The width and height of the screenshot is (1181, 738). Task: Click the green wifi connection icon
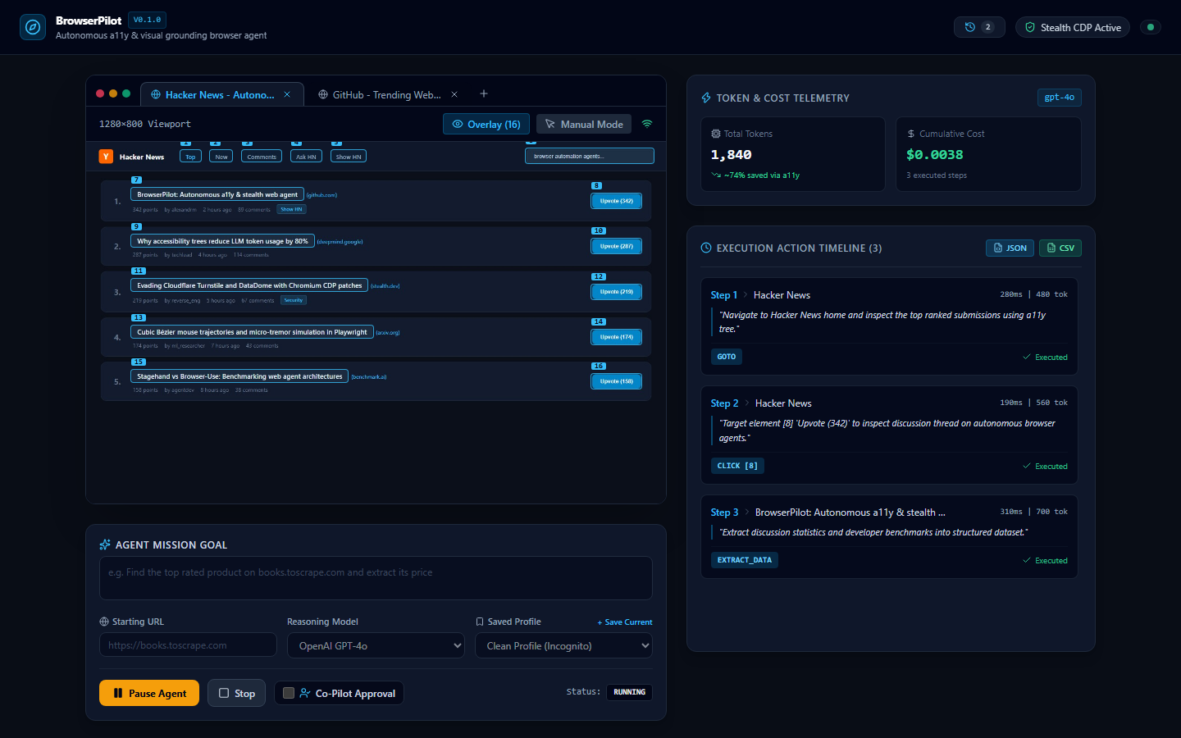pyautogui.click(x=647, y=124)
